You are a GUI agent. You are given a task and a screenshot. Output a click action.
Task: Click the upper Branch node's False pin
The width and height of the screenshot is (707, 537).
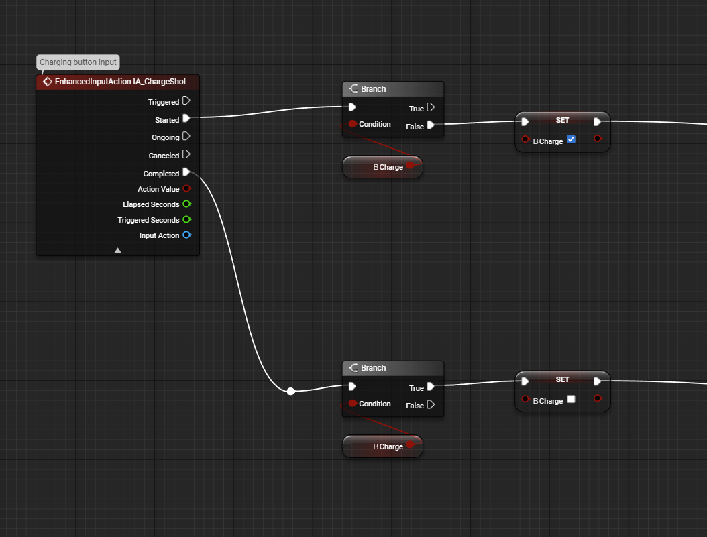click(431, 125)
